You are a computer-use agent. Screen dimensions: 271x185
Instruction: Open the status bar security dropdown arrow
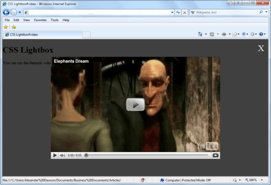coord(240,180)
